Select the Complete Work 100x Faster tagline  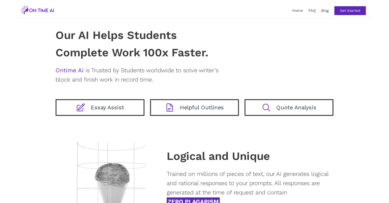pos(132,53)
